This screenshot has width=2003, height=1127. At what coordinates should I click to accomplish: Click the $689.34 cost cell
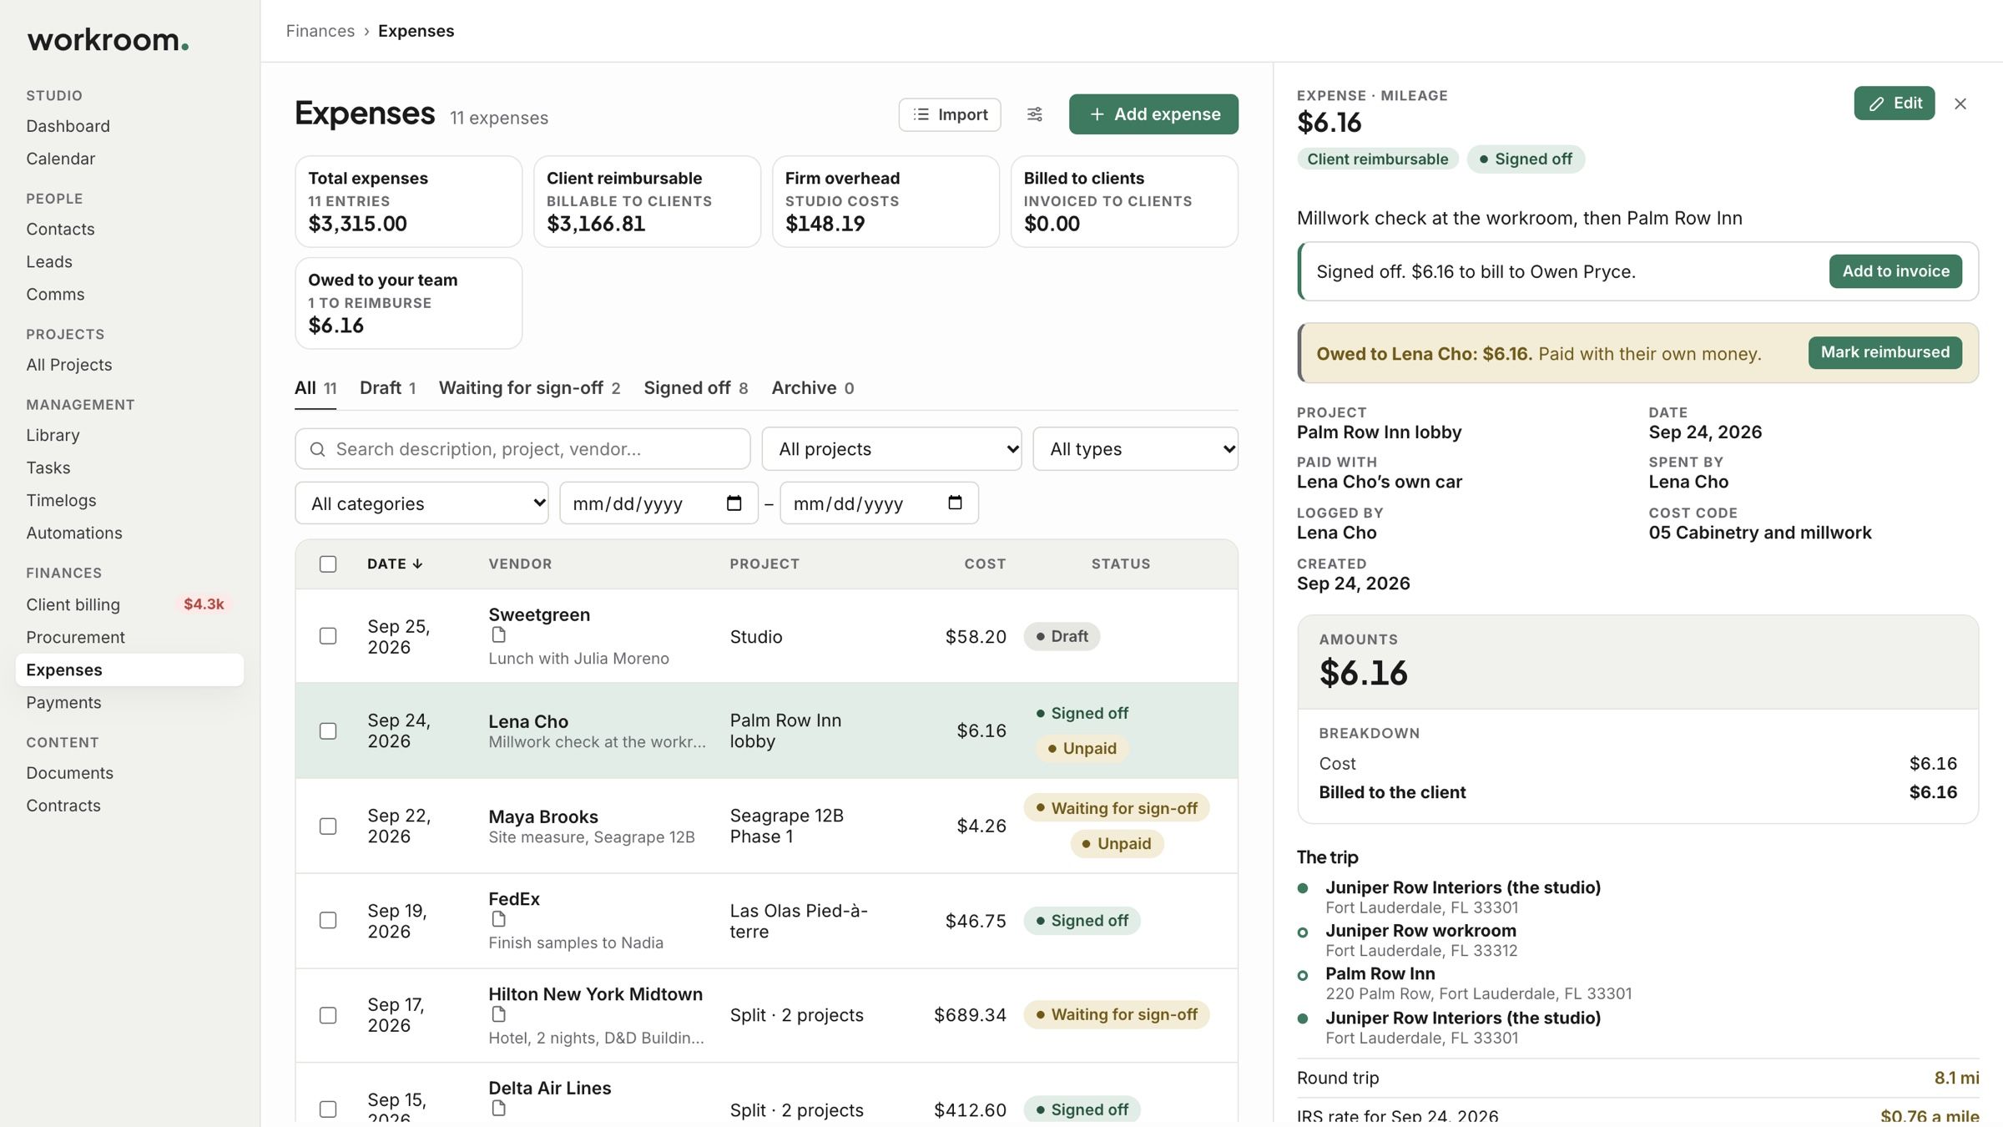point(970,1015)
